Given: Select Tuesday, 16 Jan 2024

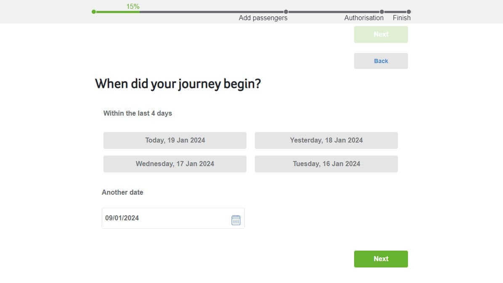Looking at the screenshot, I should [x=326, y=164].
